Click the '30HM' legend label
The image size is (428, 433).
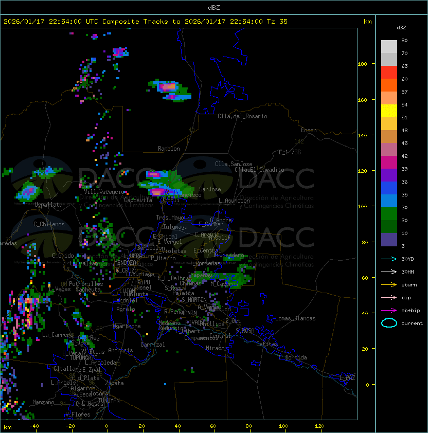(x=407, y=272)
